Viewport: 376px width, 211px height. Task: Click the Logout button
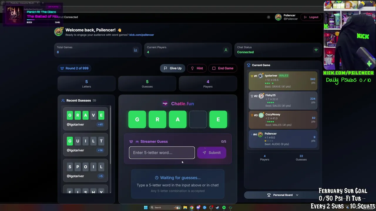coord(311,17)
